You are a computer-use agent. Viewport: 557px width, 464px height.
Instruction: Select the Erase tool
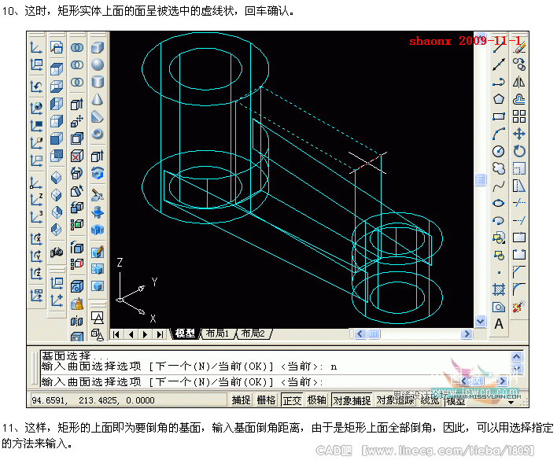[519, 47]
